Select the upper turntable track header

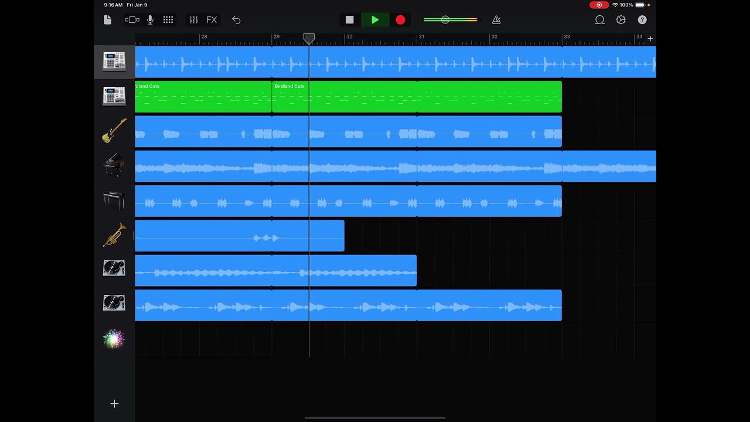tap(114, 270)
